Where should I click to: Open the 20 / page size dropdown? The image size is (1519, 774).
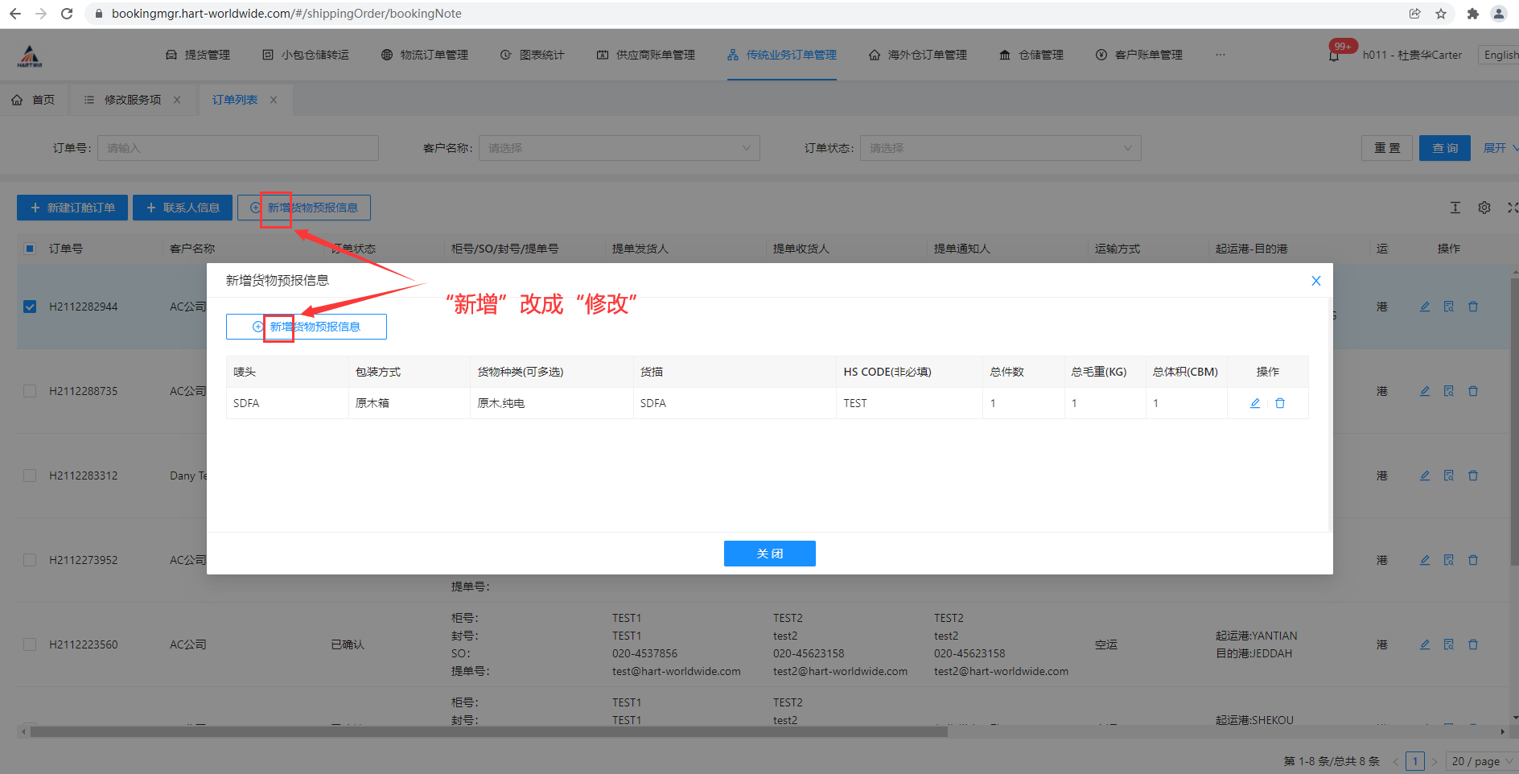pyautogui.click(x=1480, y=761)
